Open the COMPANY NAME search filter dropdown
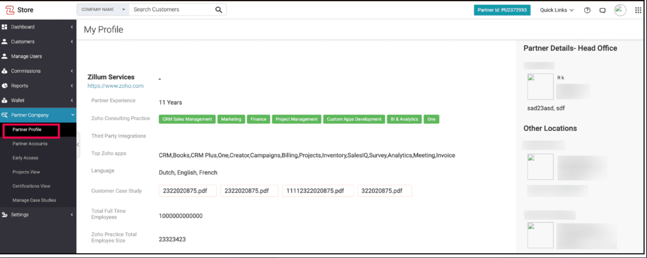This screenshot has height=258, width=647. point(103,9)
